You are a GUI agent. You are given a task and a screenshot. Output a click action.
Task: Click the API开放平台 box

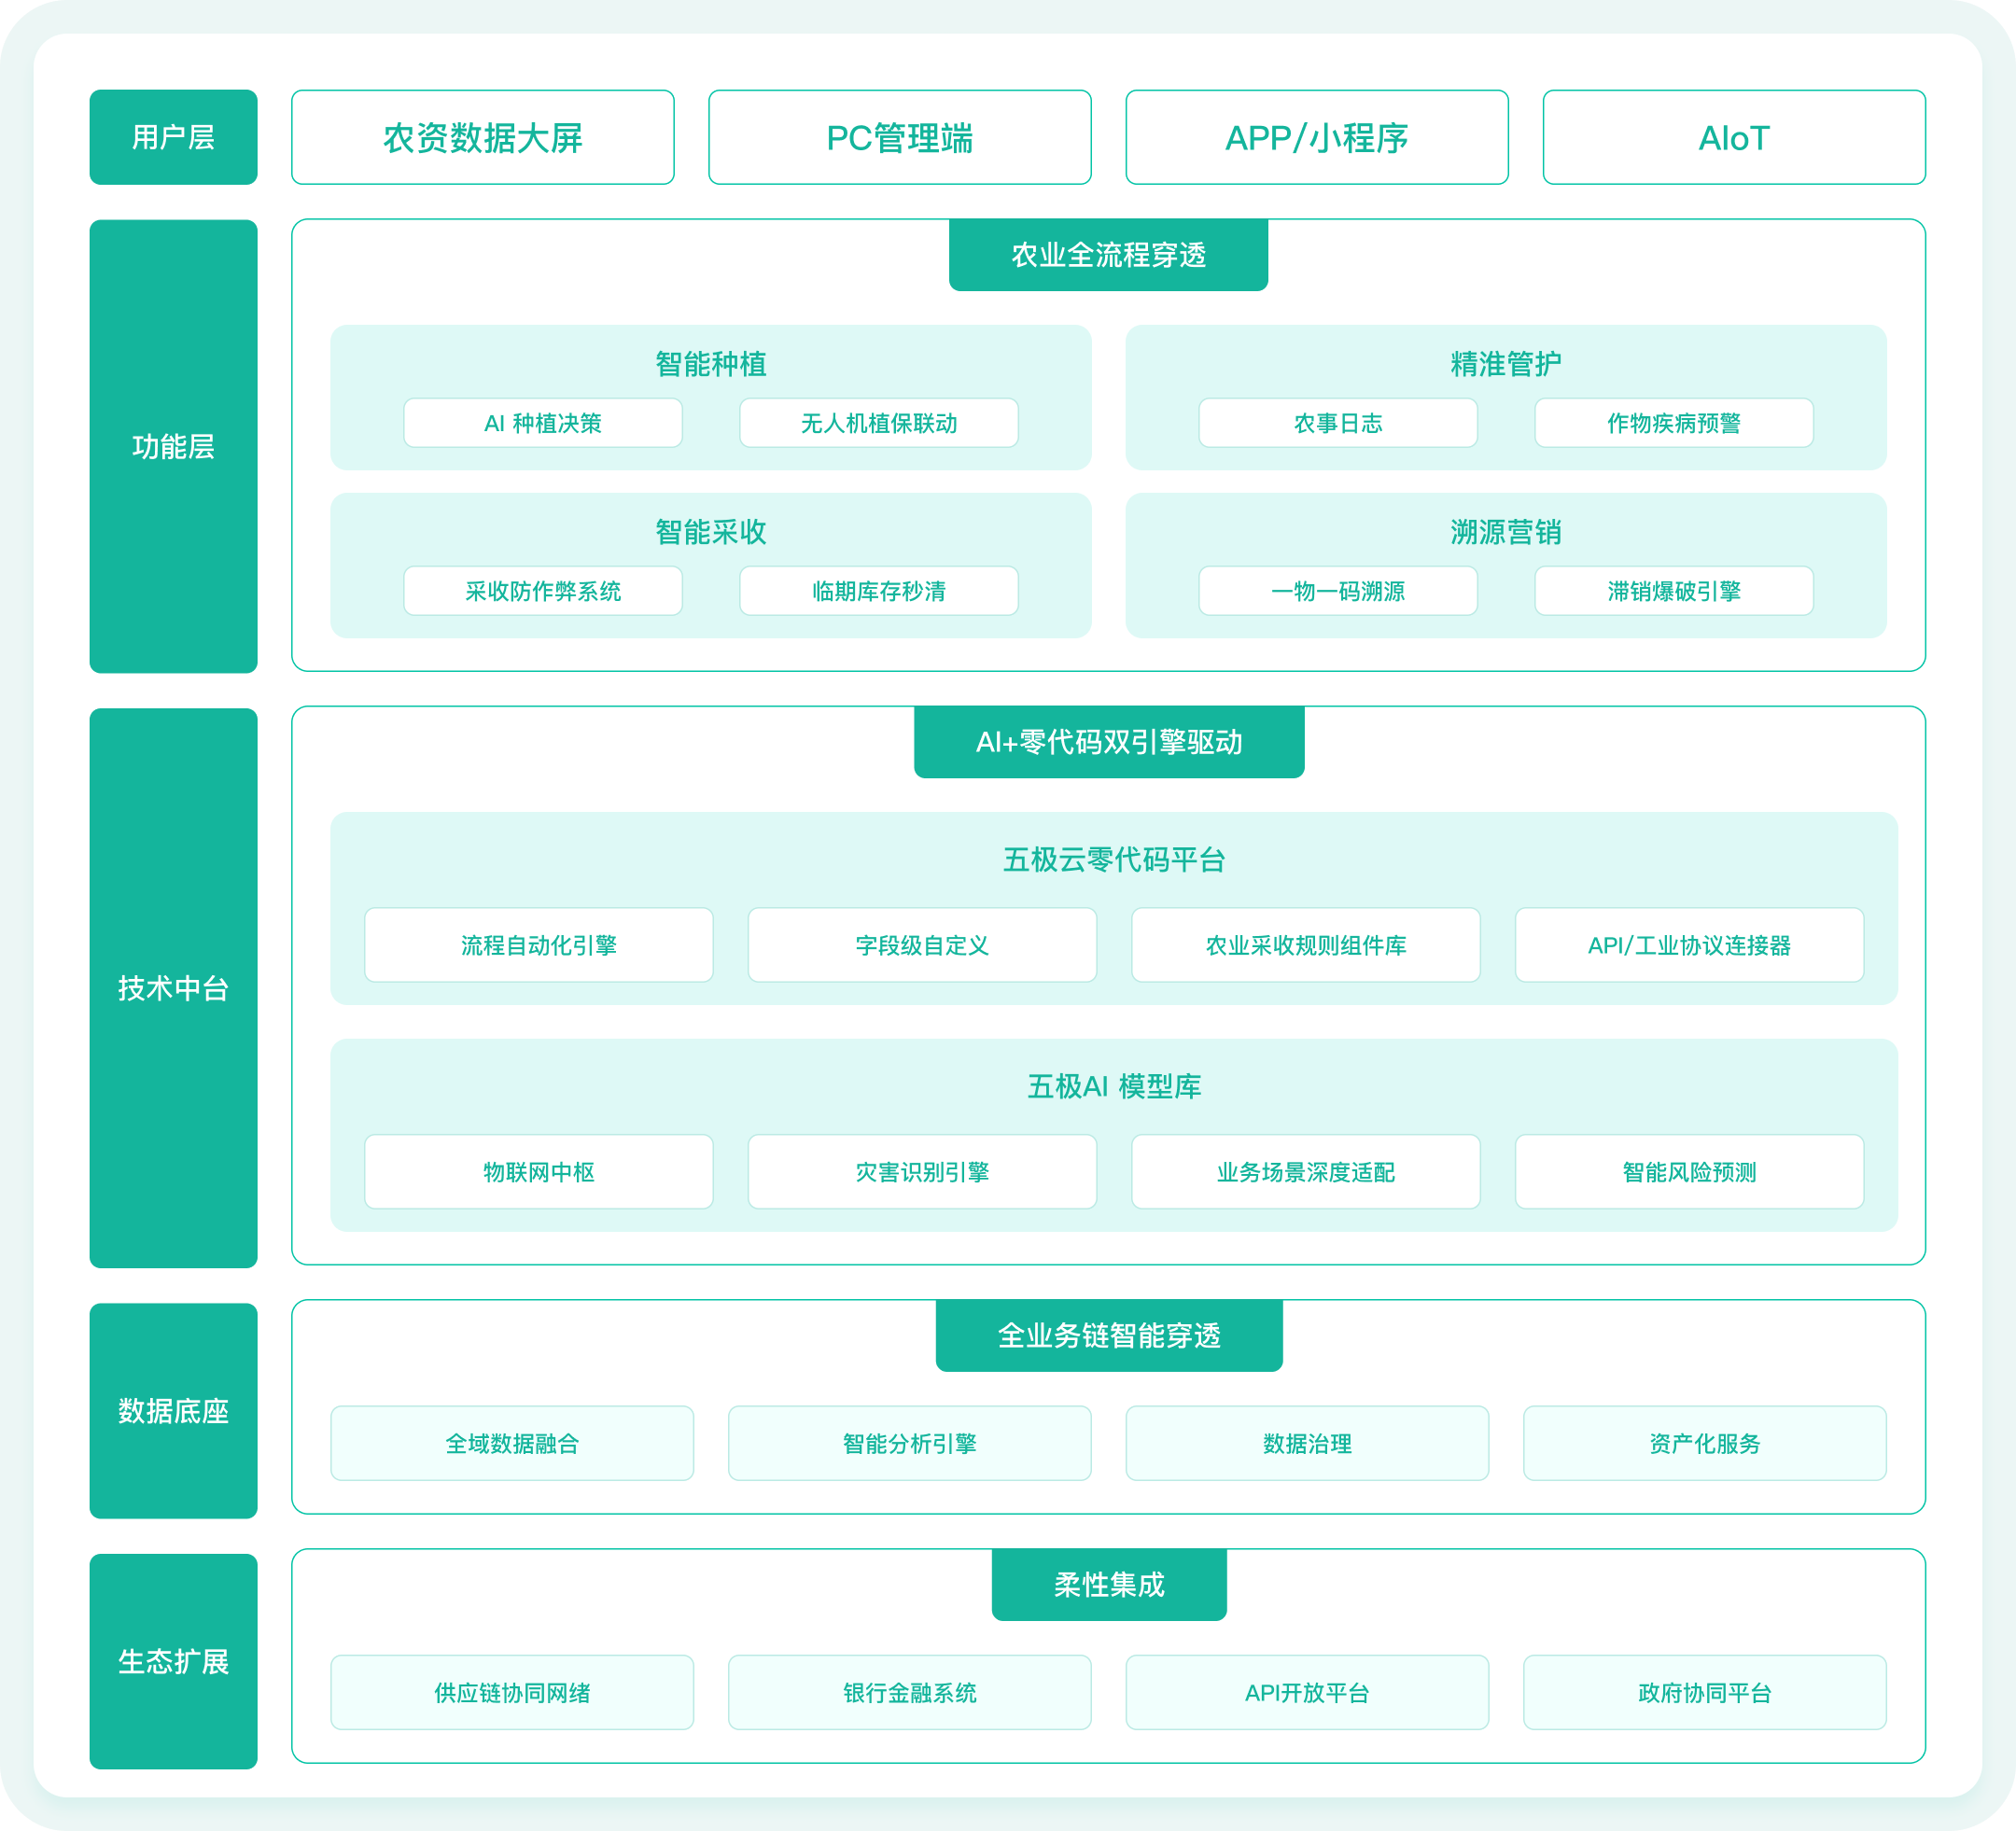(x=1307, y=1692)
